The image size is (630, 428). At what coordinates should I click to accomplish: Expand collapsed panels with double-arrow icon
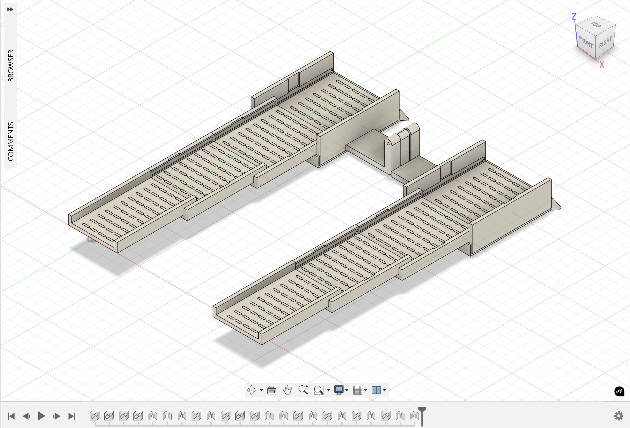pos(10,9)
